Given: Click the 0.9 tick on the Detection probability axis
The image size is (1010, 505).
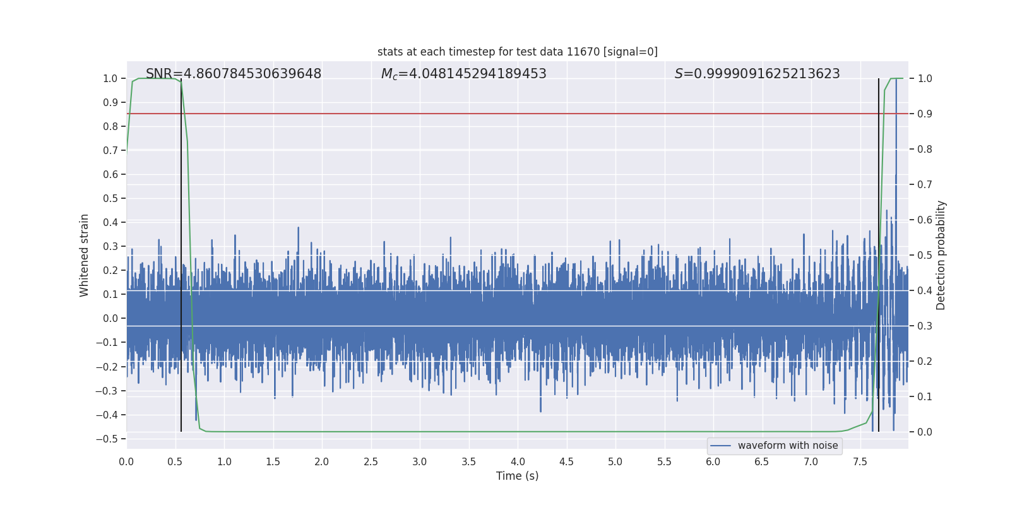Looking at the screenshot, I should pos(925,114).
